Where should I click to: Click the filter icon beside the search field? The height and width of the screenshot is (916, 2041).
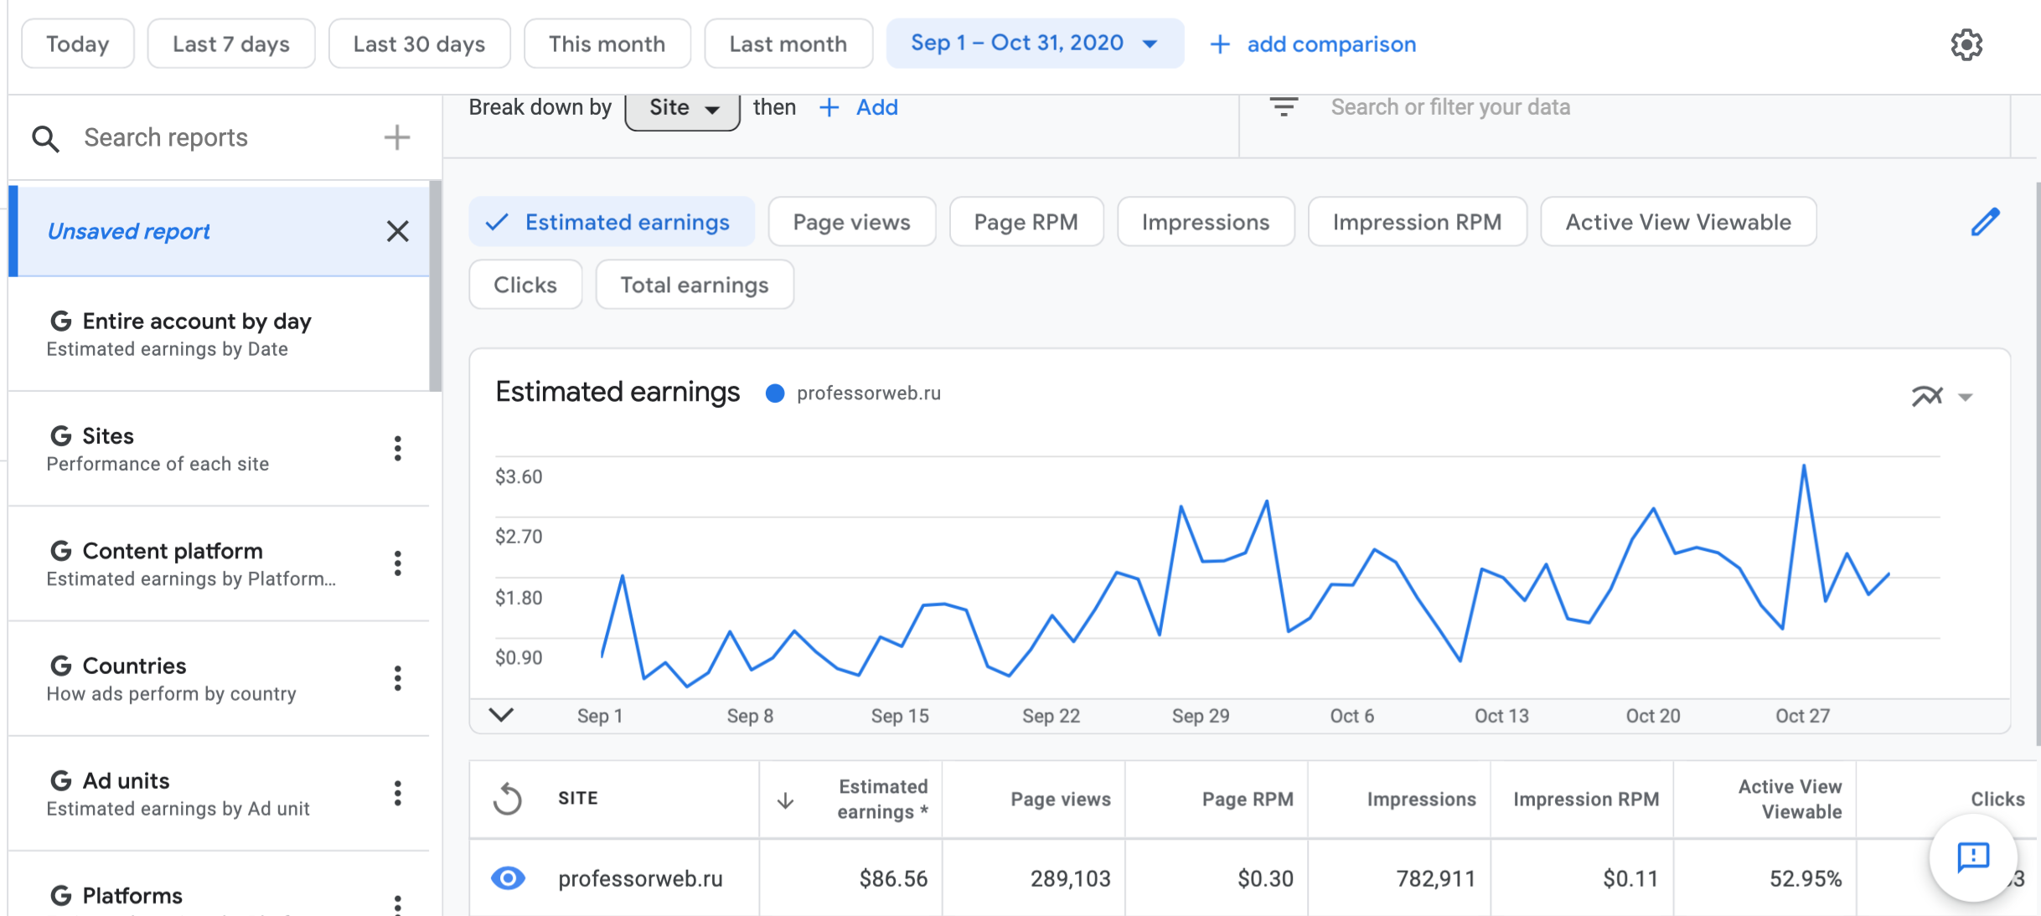click(1284, 107)
